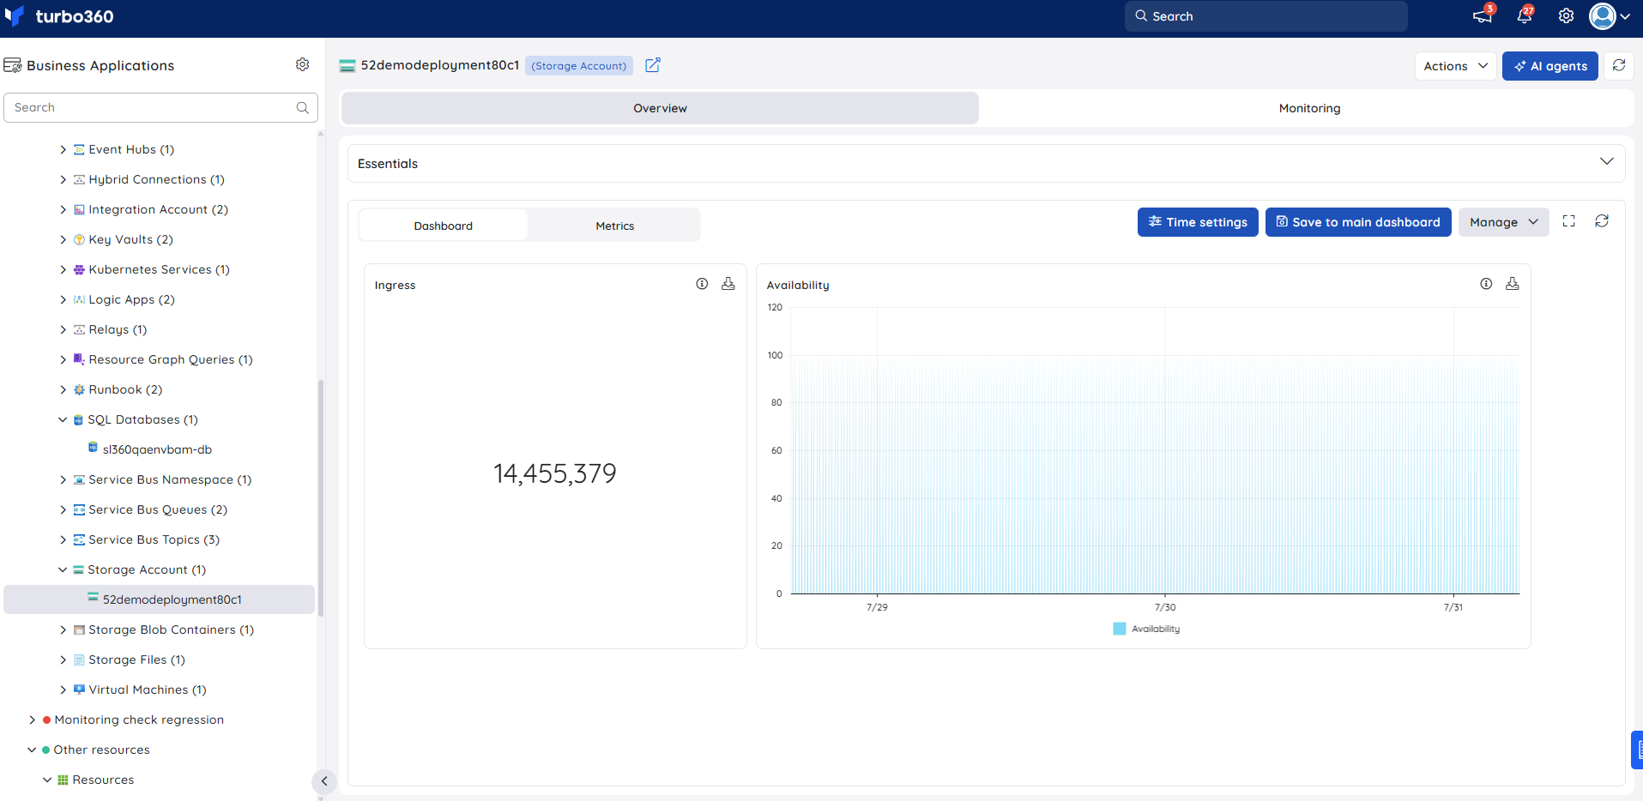Click the sidebar vertical scrollbar
1643x801 pixels.
[321, 497]
